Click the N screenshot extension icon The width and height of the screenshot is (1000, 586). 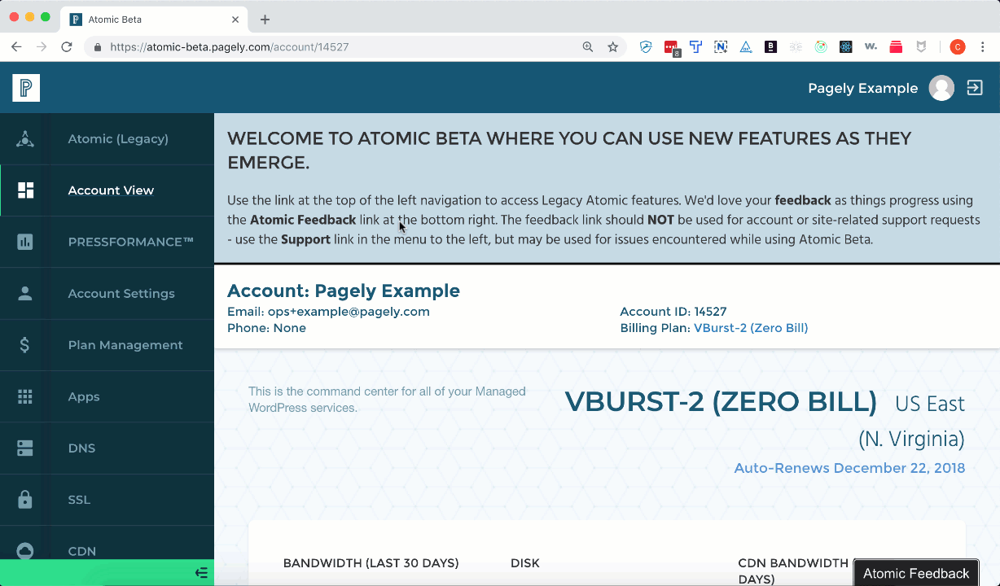point(721,47)
